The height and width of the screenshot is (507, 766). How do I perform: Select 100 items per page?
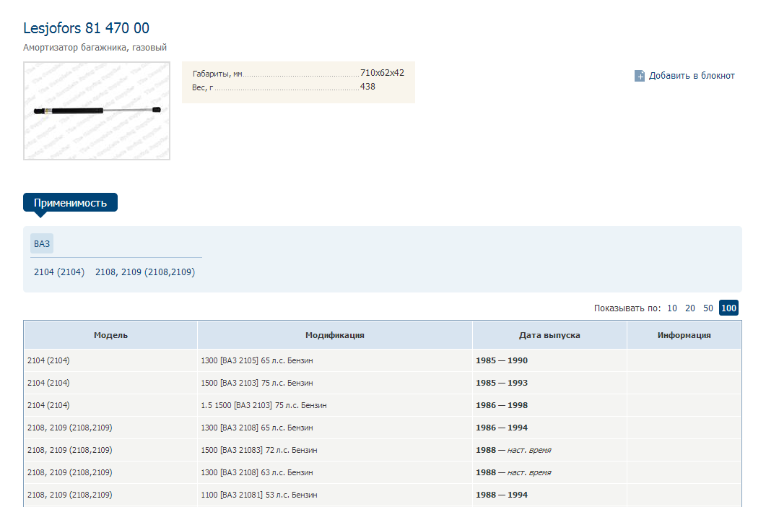[728, 308]
